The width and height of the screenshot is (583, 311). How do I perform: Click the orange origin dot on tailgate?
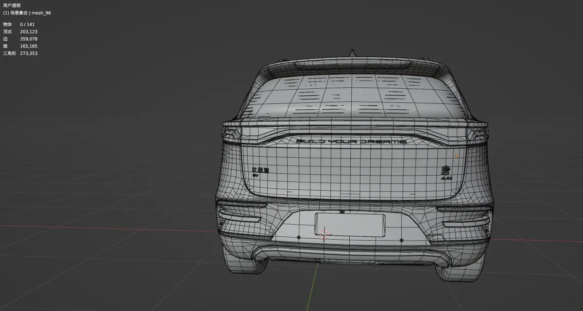tap(456, 156)
